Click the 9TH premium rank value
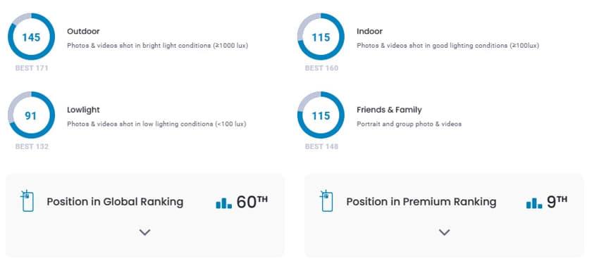The height and width of the screenshot is (268, 592). 557,202
